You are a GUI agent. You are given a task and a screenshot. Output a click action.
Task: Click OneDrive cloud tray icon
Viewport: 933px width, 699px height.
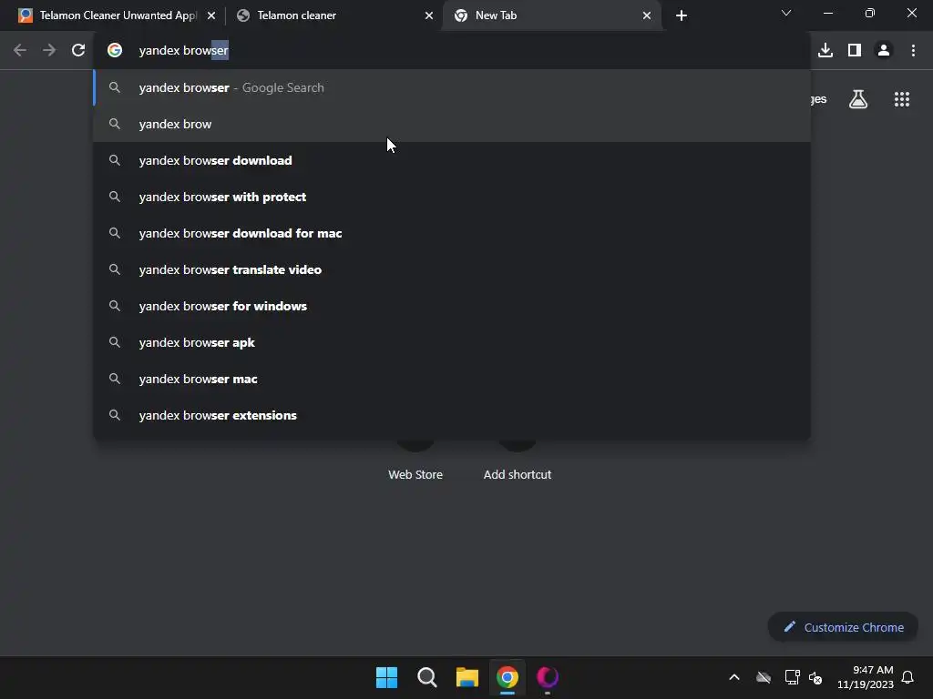pyautogui.click(x=764, y=677)
